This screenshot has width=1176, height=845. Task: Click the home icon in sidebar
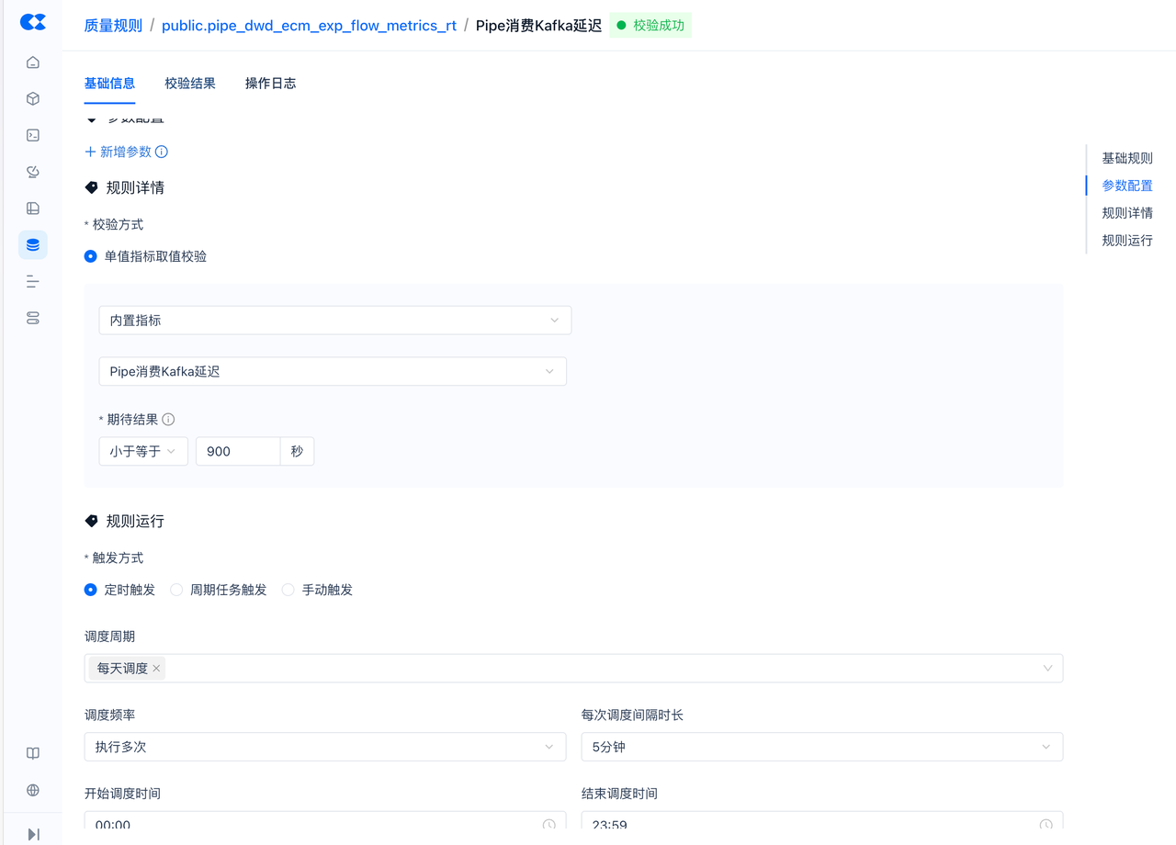[33, 62]
